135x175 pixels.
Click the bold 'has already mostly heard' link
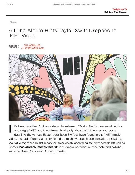click(38, 147)
